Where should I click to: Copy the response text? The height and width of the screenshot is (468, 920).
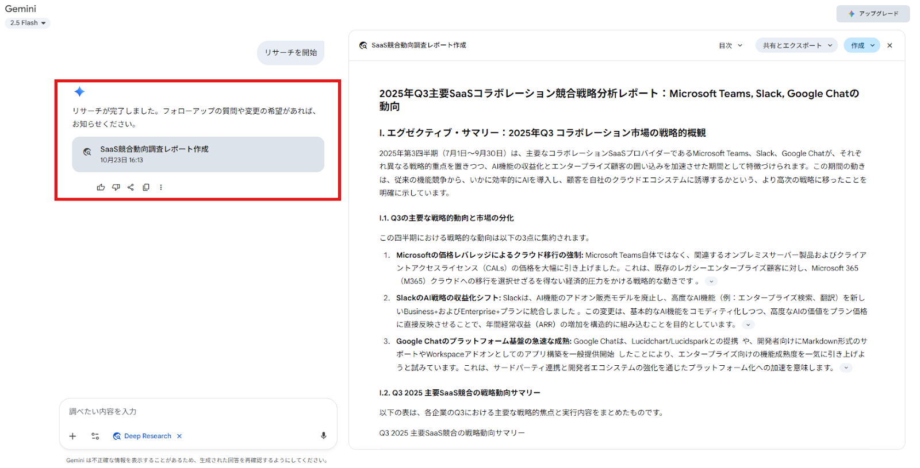click(146, 187)
